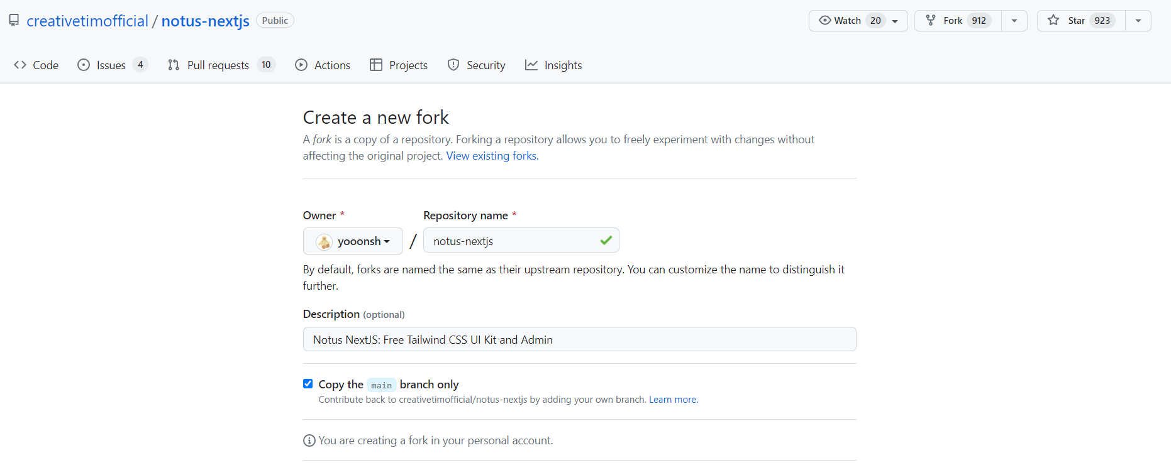This screenshot has height=465, width=1171.
Task: Click the Fork button
Action: (958, 21)
